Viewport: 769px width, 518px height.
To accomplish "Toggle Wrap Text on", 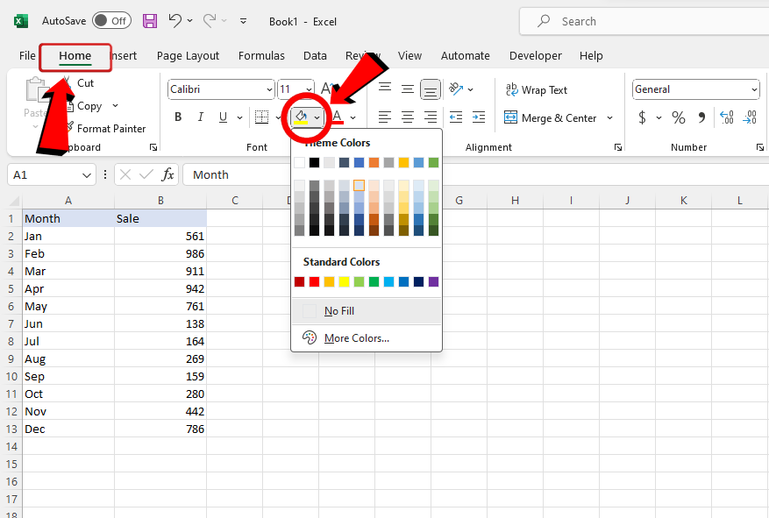I will (536, 90).
